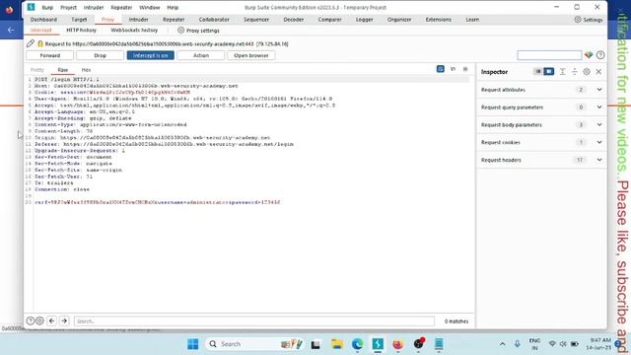Image resolution: width=631 pixels, height=355 pixels.
Task: Click the search help icon at bottom left
Action: point(31,320)
